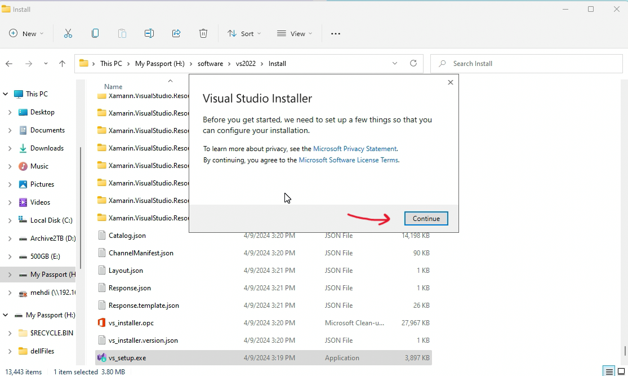The height and width of the screenshot is (376, 628).
Task: Open the View dropdown menu
Action: tap(295, 34)
